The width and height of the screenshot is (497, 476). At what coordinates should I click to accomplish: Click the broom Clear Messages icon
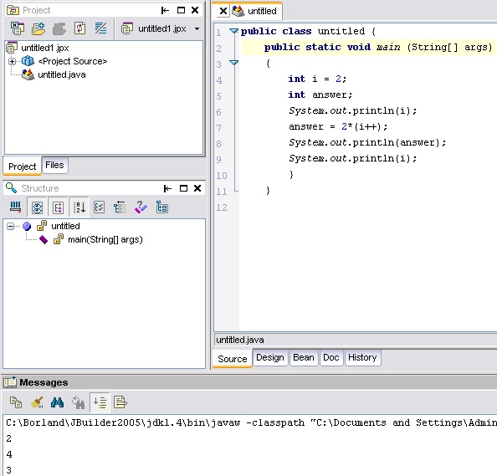point(37,402)
